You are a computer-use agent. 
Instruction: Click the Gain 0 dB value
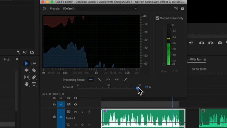click(175, 71)
